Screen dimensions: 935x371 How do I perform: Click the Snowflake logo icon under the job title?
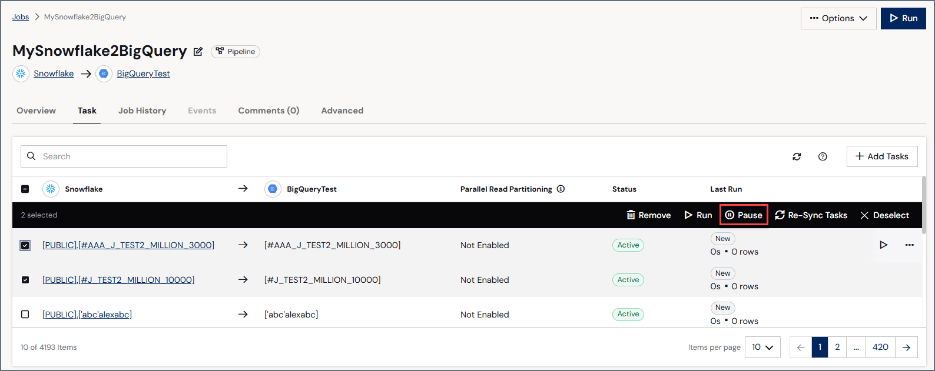[21, 73]
